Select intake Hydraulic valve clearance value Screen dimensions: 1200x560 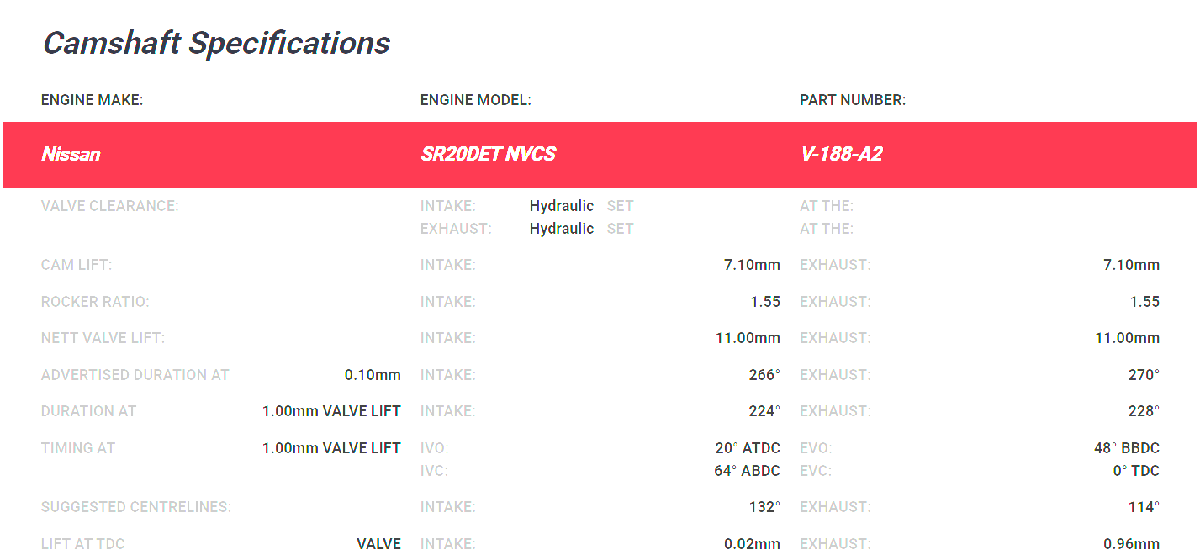point(562,206)
